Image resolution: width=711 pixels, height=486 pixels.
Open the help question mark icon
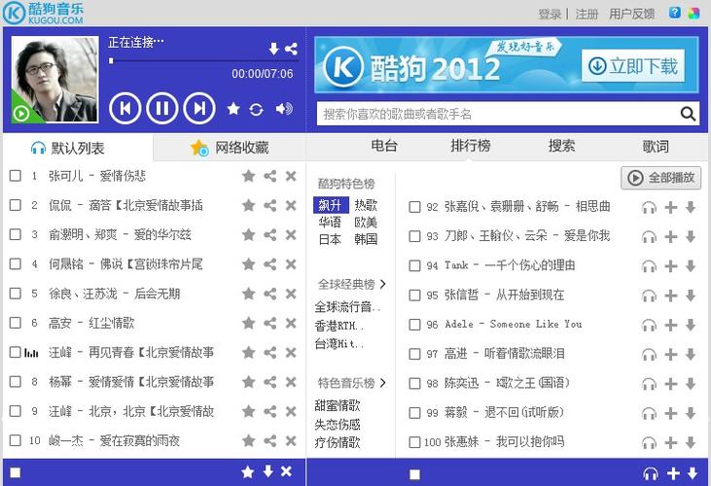[675, 13]
